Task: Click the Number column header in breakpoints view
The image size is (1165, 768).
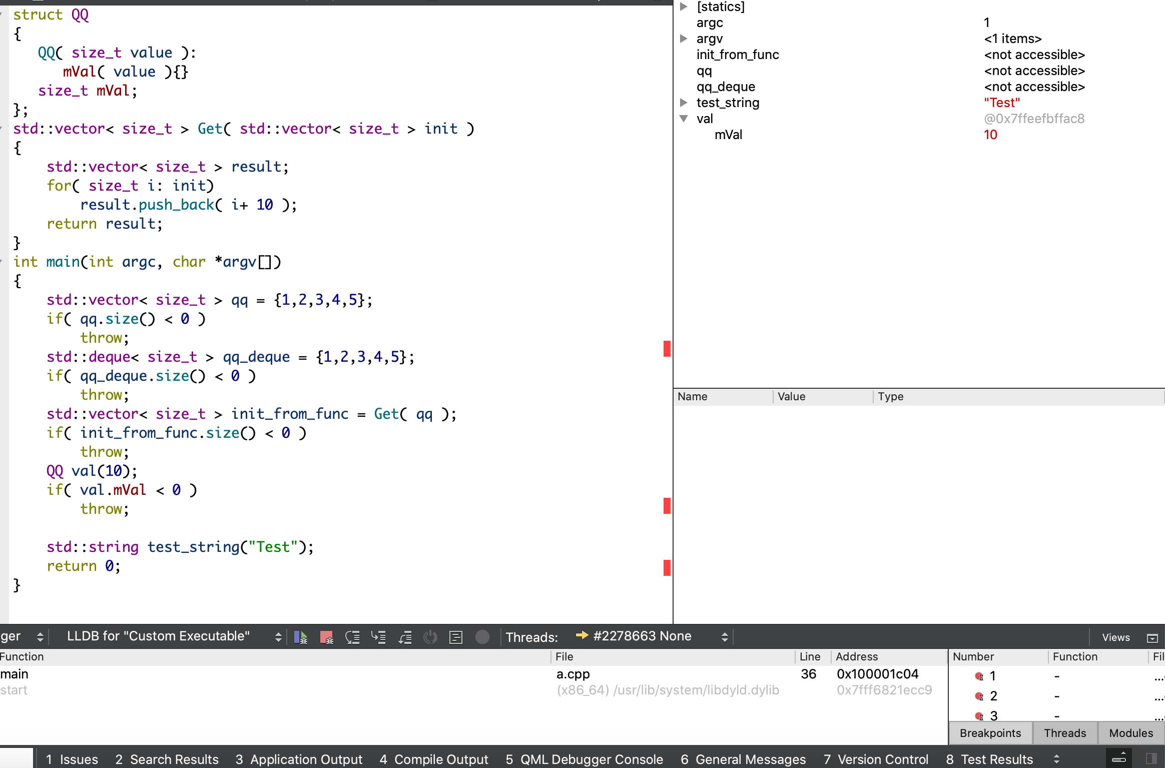Action: 998,656
